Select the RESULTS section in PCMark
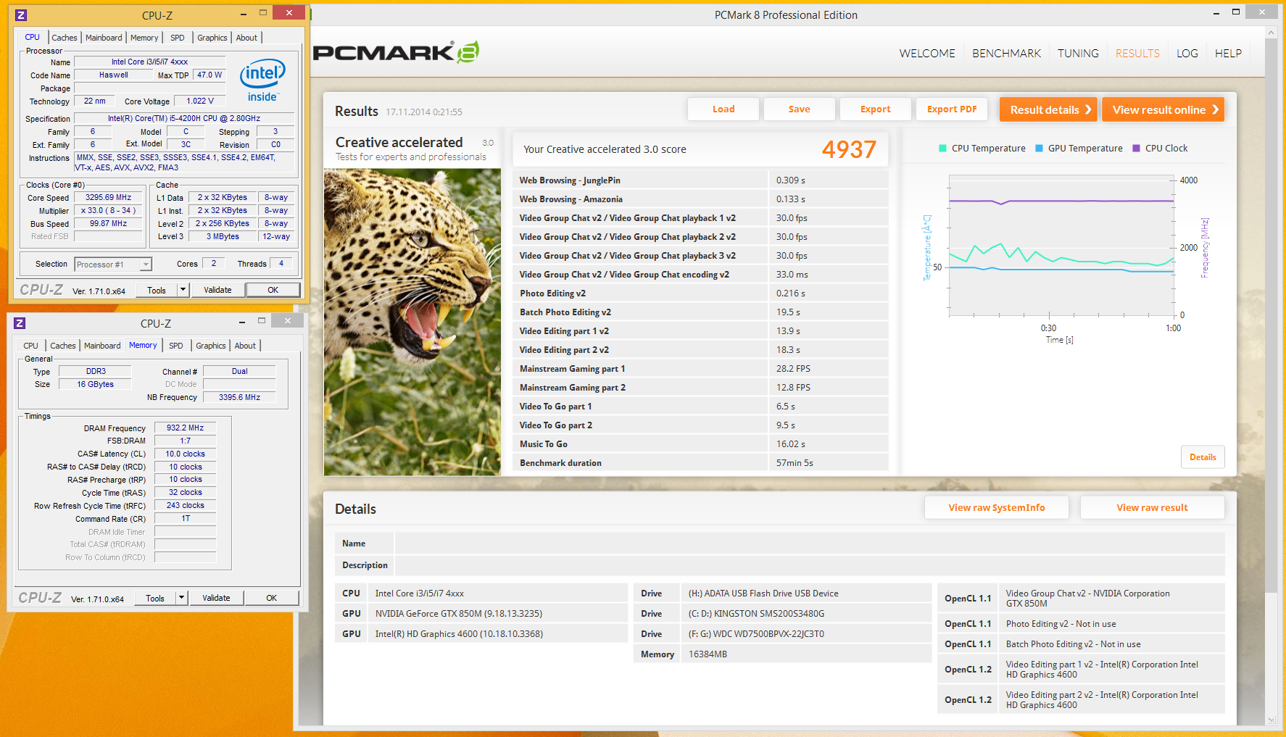 [x=1137, y=54]
